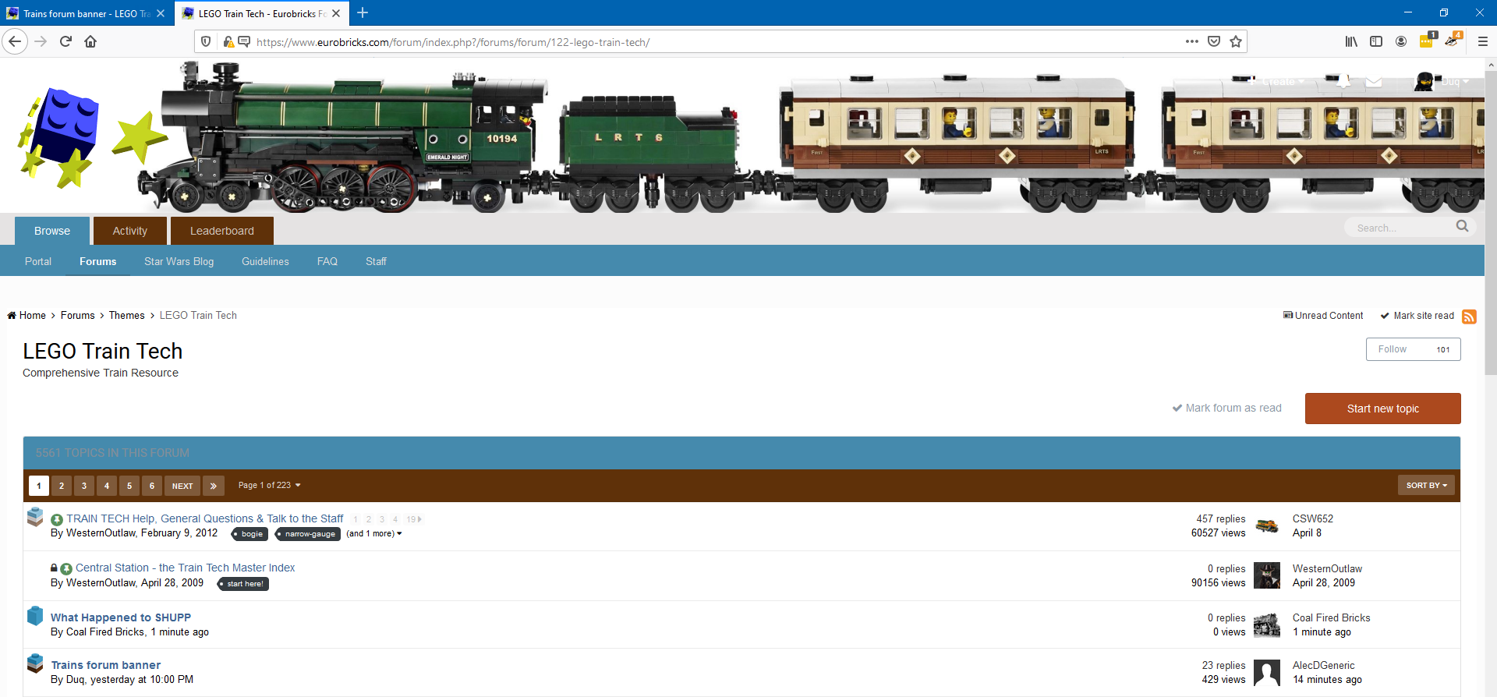This screenshot has height=697, width=1497.
Task: Select the Browse tab
Action: tap(52, 231)
